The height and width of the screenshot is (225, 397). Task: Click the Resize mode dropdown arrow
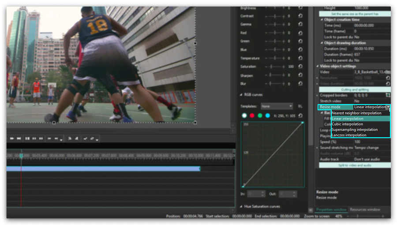[x=388, y=107]
